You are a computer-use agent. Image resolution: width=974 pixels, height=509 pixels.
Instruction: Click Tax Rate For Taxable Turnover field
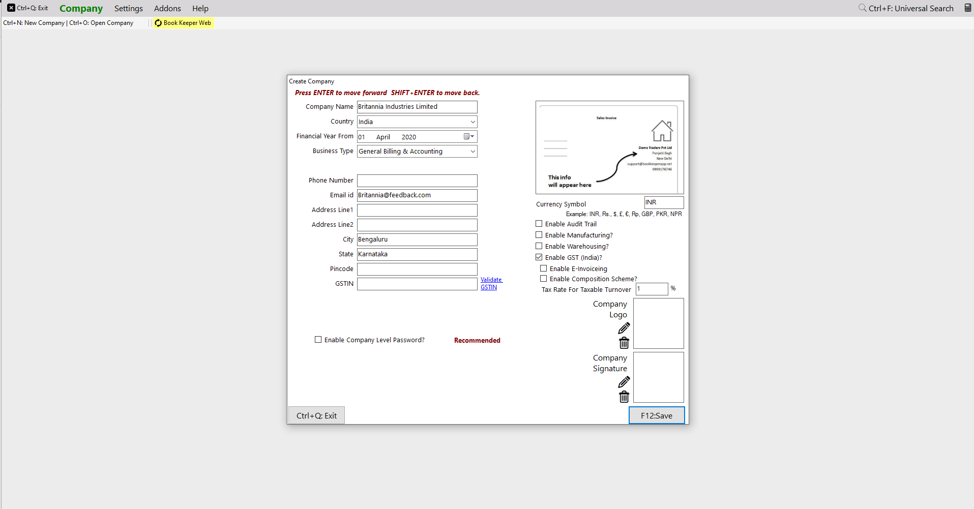click(652, 289)
